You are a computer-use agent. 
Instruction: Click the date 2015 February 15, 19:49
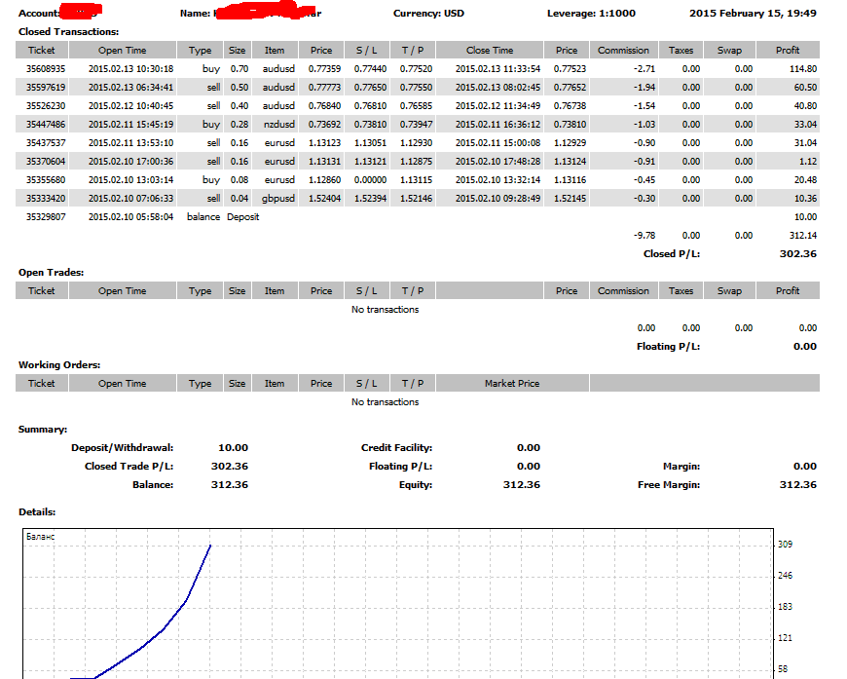tap(753, 14)
